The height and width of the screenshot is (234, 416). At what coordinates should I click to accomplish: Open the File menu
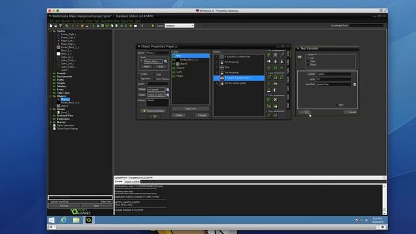[52, 21]
